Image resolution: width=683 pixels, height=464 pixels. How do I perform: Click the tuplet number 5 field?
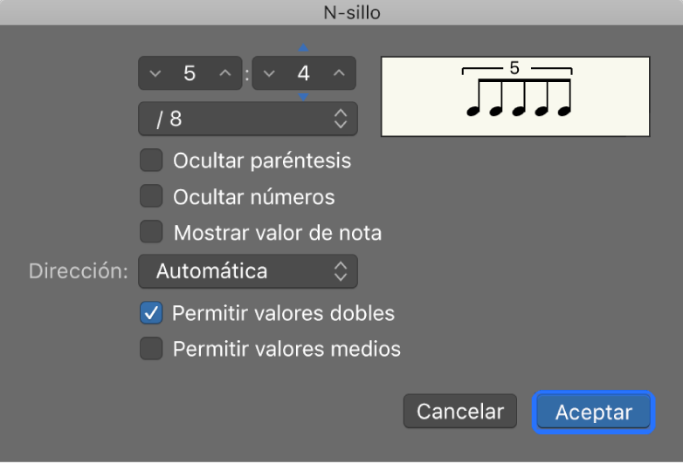pyautogui.click(x=190, y=74)
